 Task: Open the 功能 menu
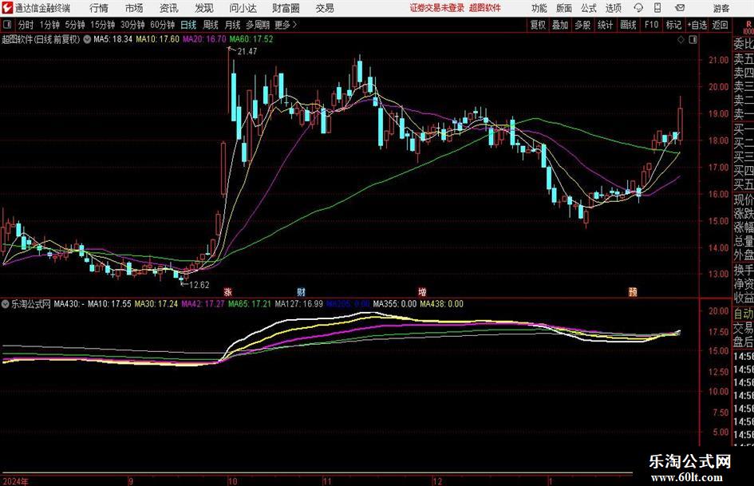tap(539, 8)
